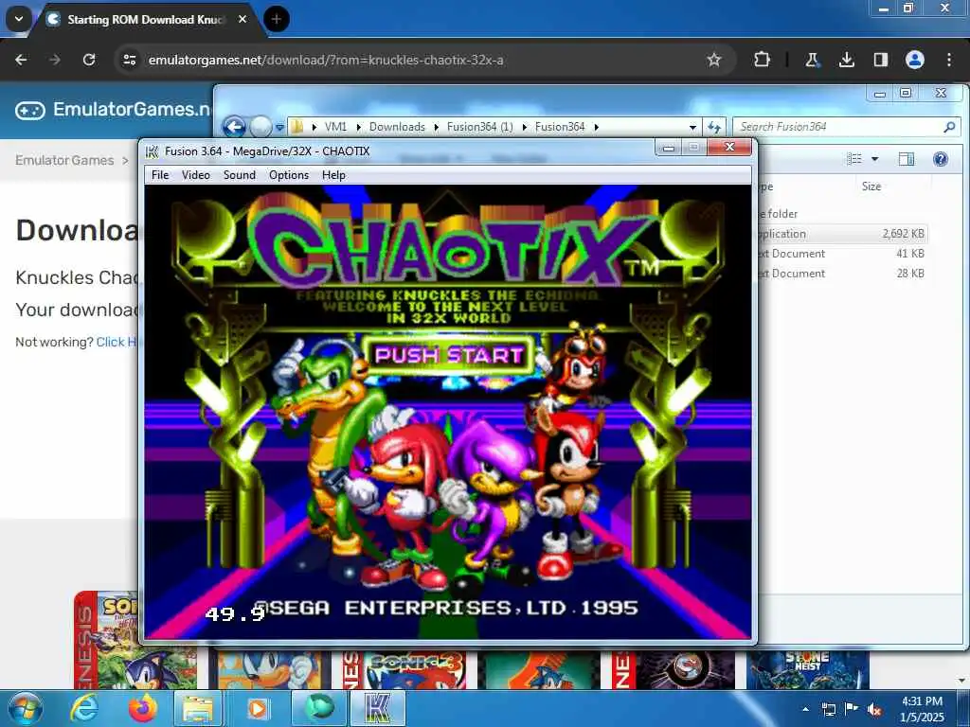The width and height of the screenshot is (970, 727).
Task: Switch to Fusion emulator in taskbar
Action: click(x=378, y=709)
